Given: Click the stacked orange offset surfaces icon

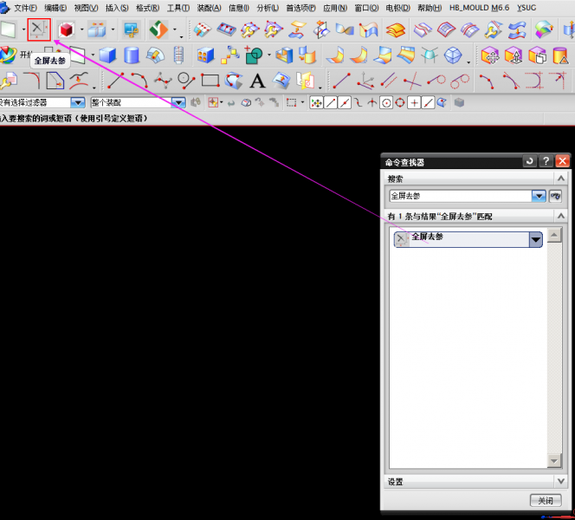Looking at the screenshot, I should coord(396,30).
